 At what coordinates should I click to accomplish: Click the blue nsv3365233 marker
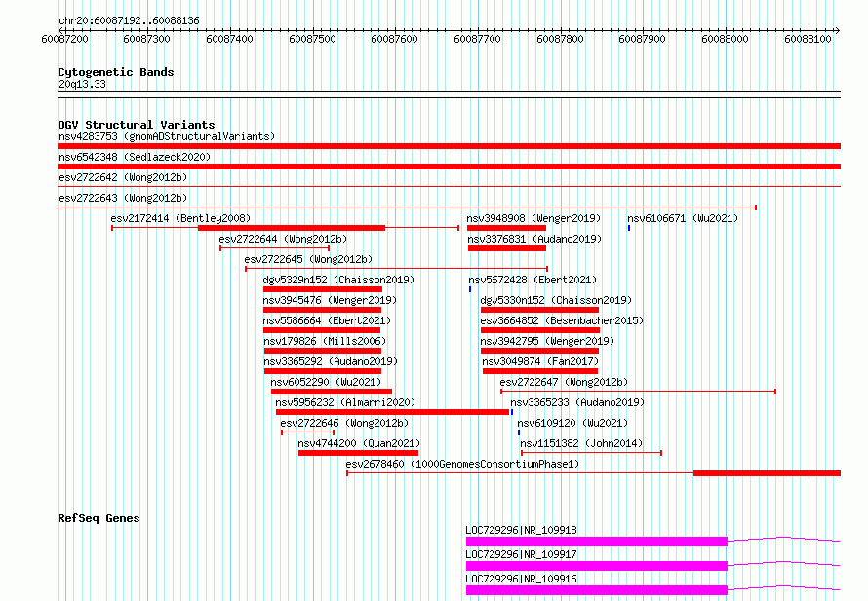point(512,412)
